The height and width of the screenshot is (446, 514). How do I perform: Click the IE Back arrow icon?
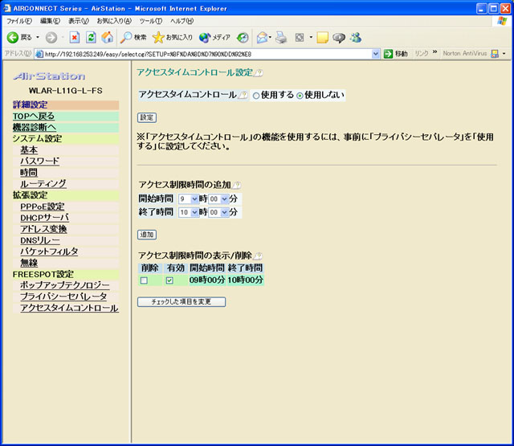coord(13,38)
